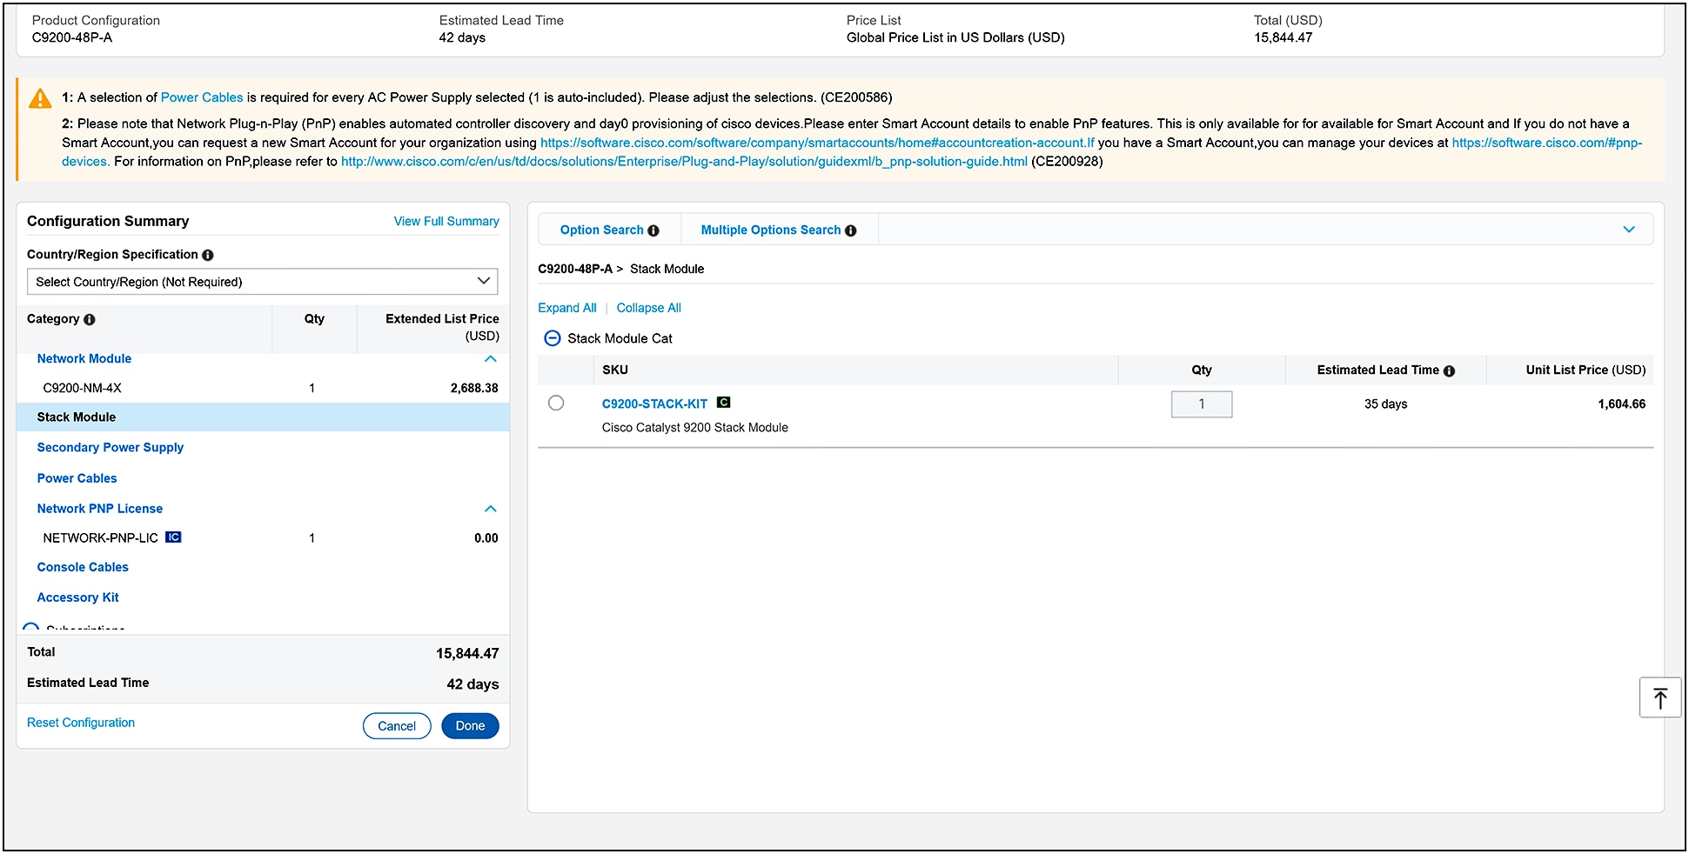Viewport: 1689px width, 854px height.
Task: Click Cisco Catalyst 9200 Stack Module description
Action: tap(694, 428)
